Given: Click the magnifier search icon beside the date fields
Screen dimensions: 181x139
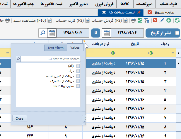Looking at the screenshot, I should point(43,33).
